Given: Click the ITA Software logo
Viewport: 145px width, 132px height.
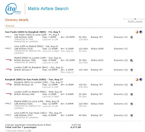Looking at the screenshot, I should 13,9.
